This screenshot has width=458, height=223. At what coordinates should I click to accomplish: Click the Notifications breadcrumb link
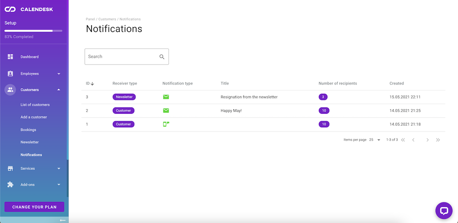pyautogui.click(x=130, y=19)
